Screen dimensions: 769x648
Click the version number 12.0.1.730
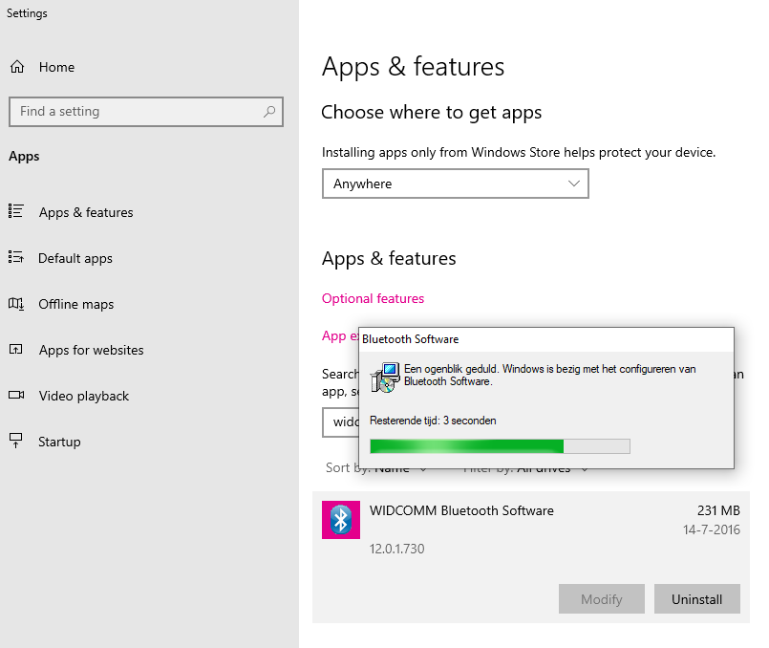click(x=396, y=549)
